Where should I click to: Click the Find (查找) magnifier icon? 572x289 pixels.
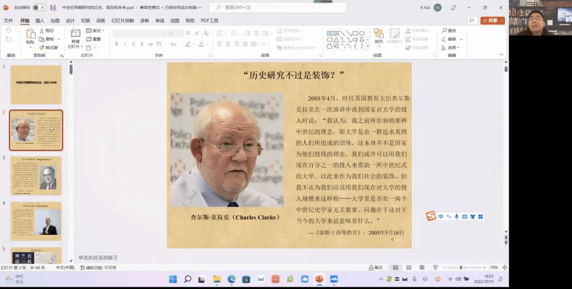click(x=444, y=31)
